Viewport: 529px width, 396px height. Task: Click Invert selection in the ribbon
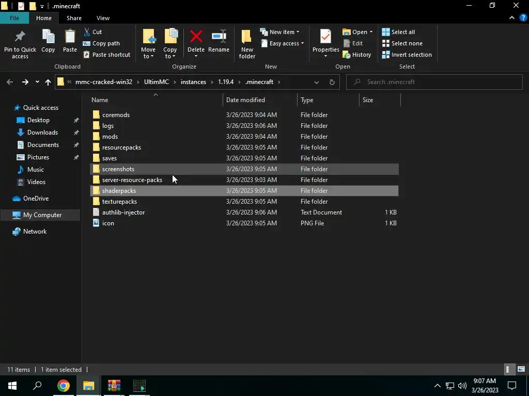(x=407, y=55)
